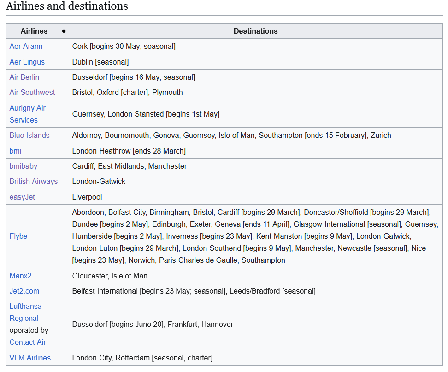Sort table by Airlines column arrows
Viewport: 448px width, 372px height.
(64, 31)
